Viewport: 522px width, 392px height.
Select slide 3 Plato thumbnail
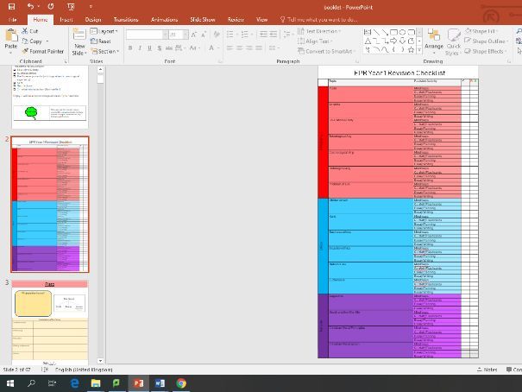coord(50,322)
